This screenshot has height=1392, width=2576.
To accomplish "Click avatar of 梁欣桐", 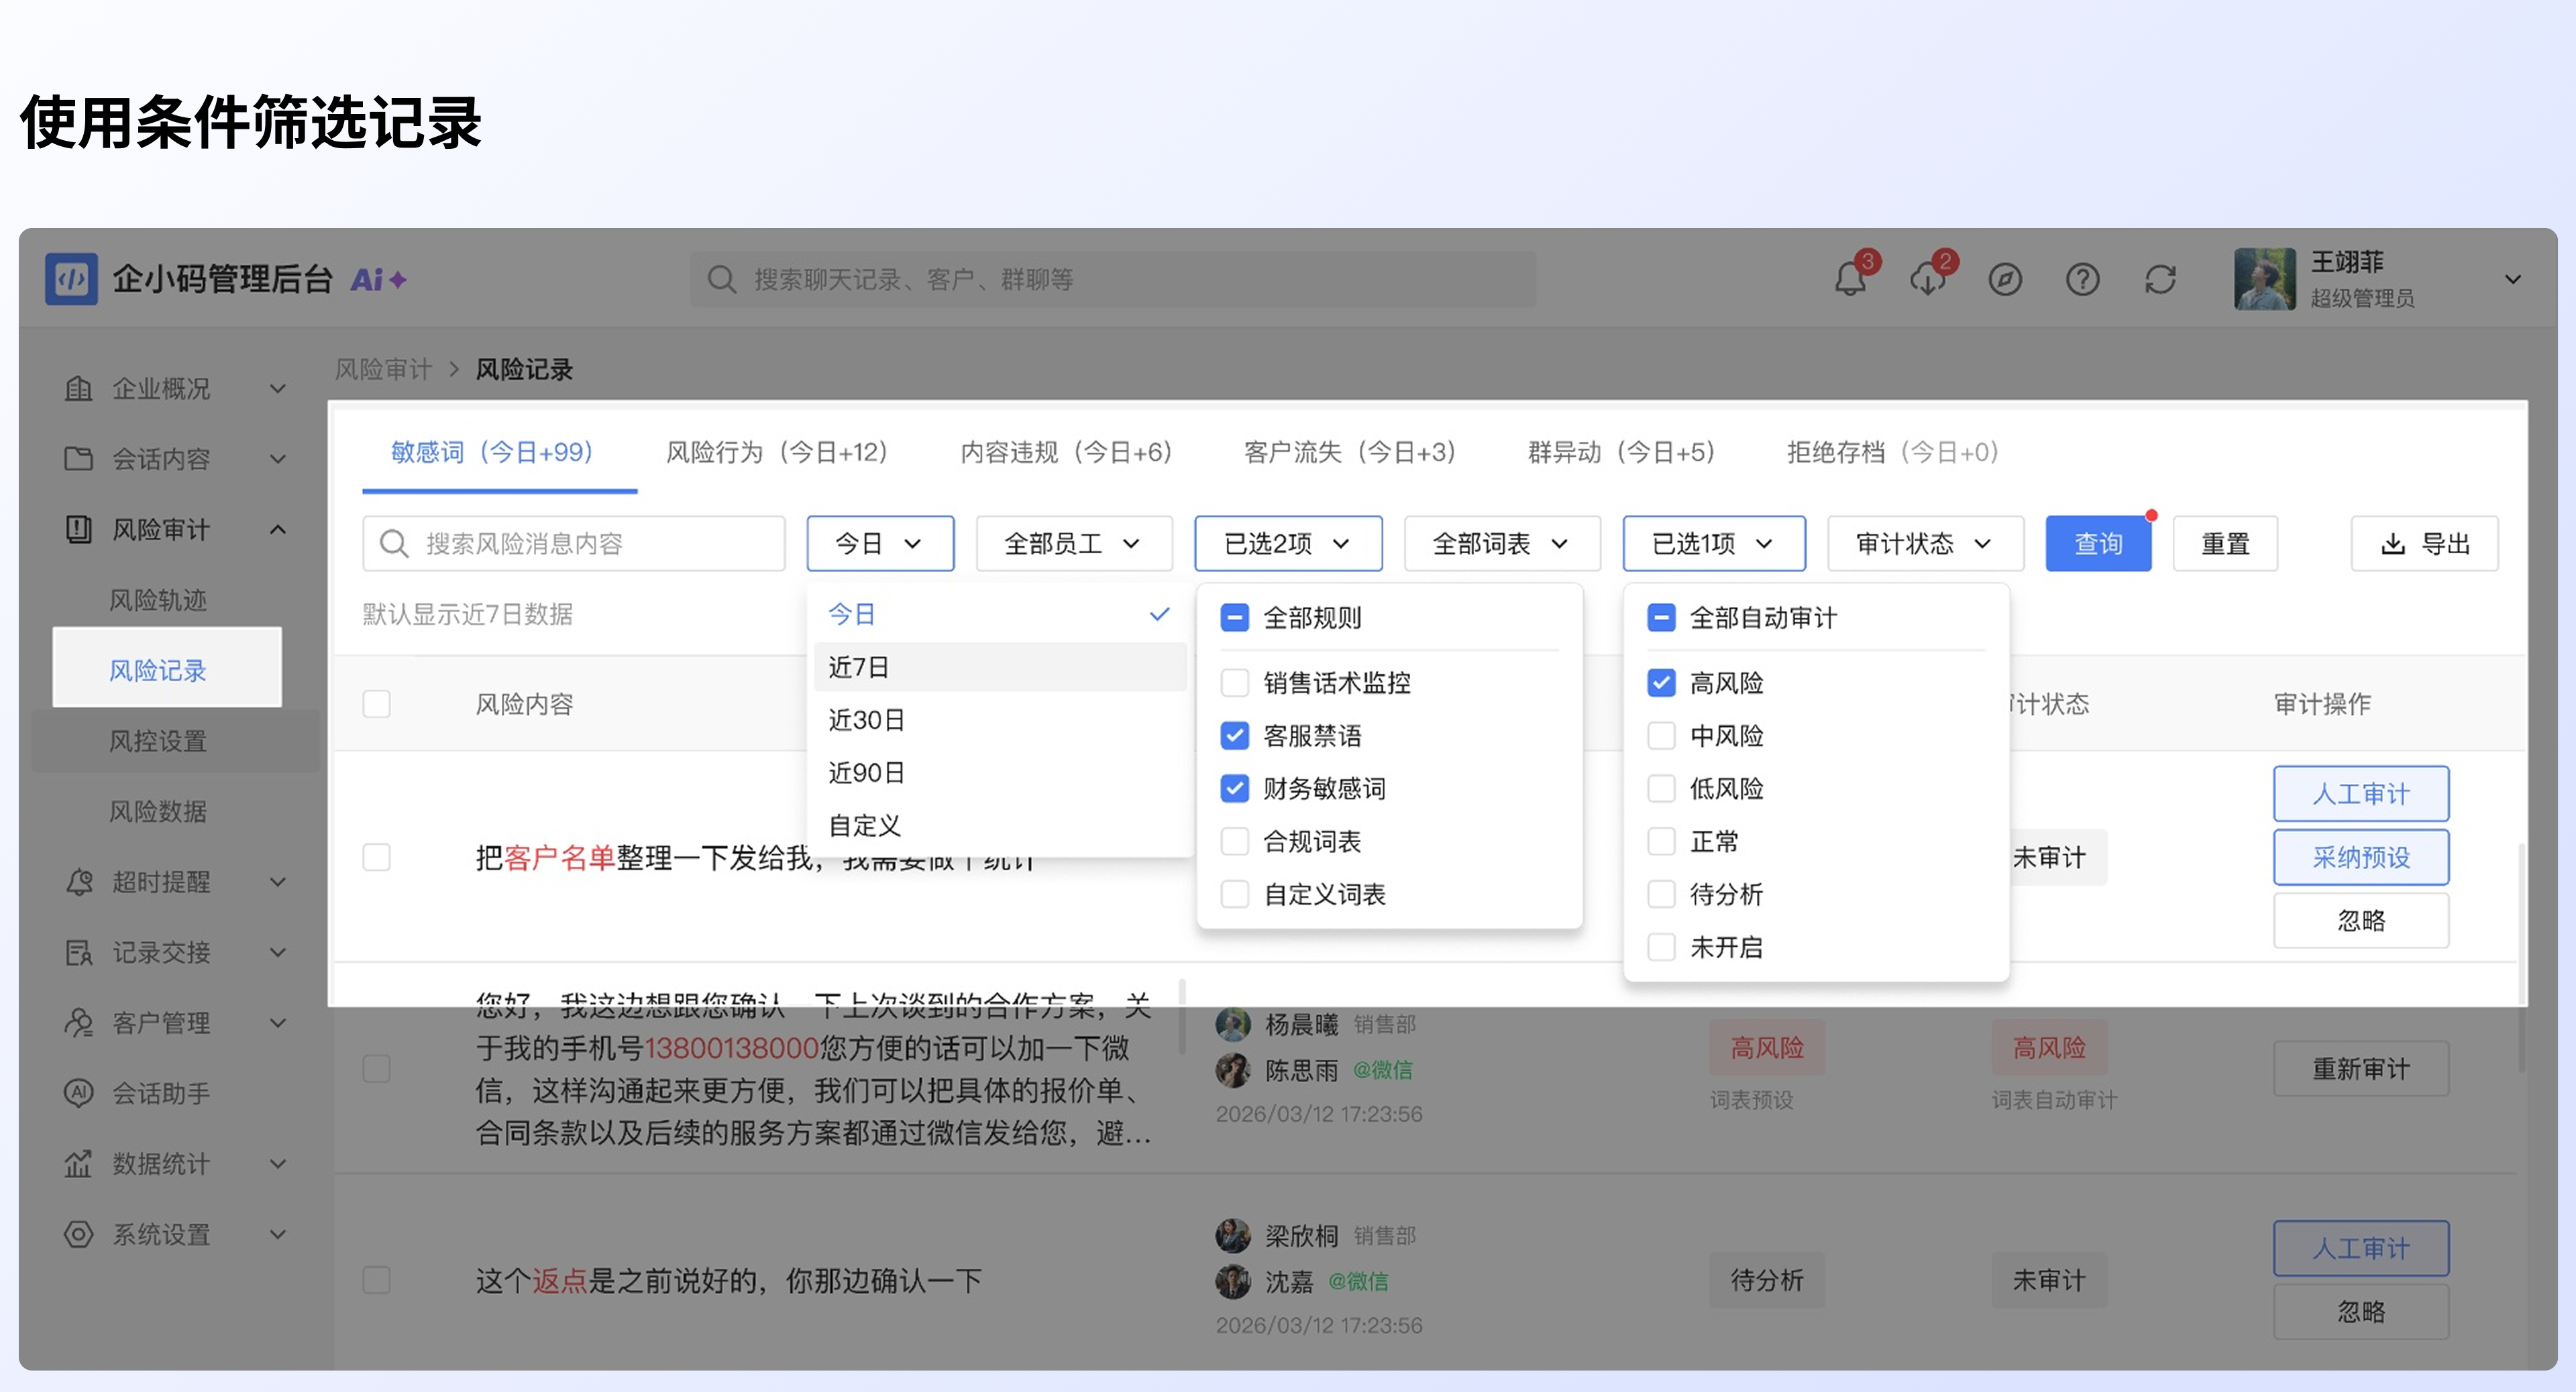I will tap(1233, 1236).
